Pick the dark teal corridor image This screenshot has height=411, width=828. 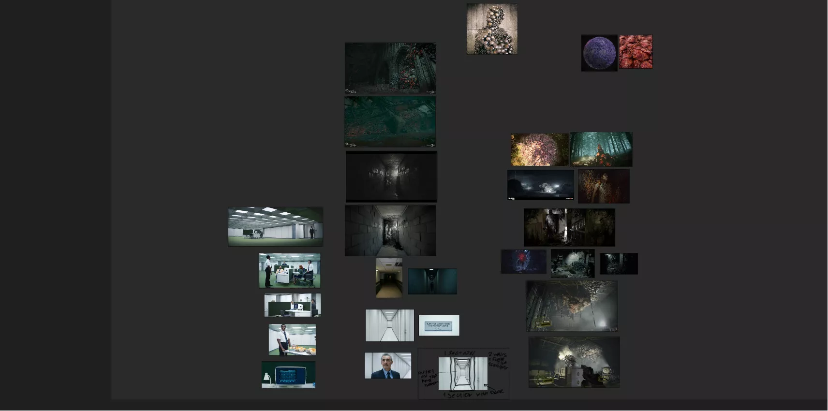432,281
